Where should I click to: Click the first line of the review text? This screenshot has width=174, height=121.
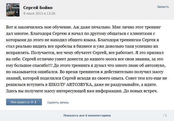coord(83,27)
